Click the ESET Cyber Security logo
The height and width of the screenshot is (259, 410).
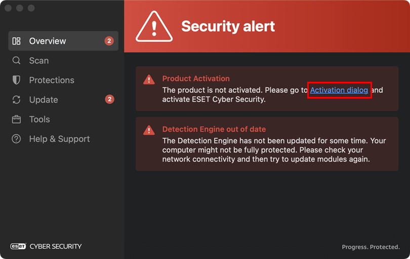[x=46, y=246]
